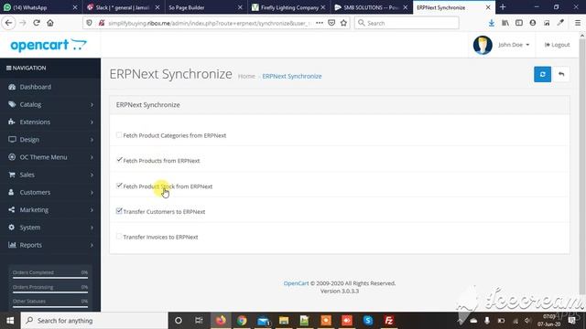Screen dimensions: 586x329
Task: Click the ERPNext Synchronize breadcrumb link
Action: point(291,76)
